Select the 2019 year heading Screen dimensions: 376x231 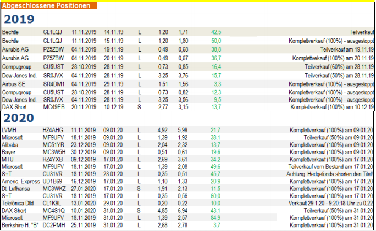(19, 19)
